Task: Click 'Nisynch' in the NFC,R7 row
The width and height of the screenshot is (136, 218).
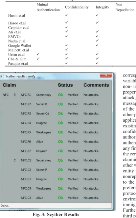Action: pyautogui.click(x=42, y=151)
